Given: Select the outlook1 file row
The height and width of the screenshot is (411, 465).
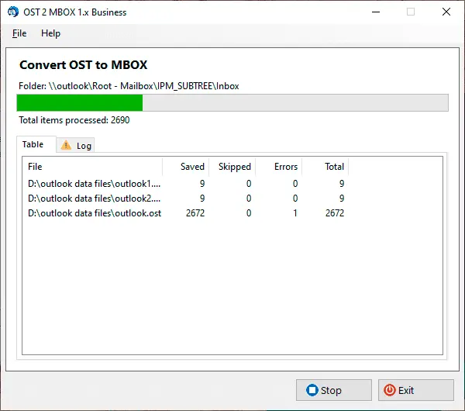Looking at the screenshot, I should coord(95,184).
